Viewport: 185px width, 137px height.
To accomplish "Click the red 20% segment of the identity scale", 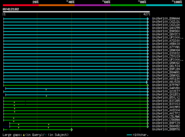I will click(21, 5).
